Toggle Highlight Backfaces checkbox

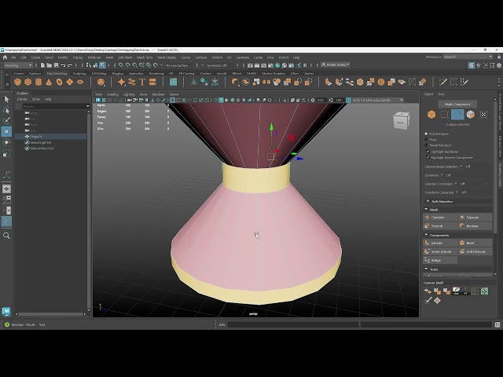428,152
